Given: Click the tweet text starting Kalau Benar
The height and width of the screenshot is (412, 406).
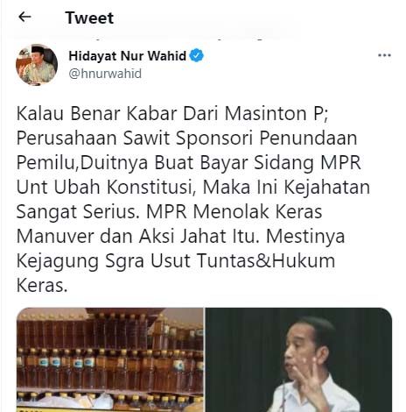Looking at the screenshot, I should tap(193, 199).
